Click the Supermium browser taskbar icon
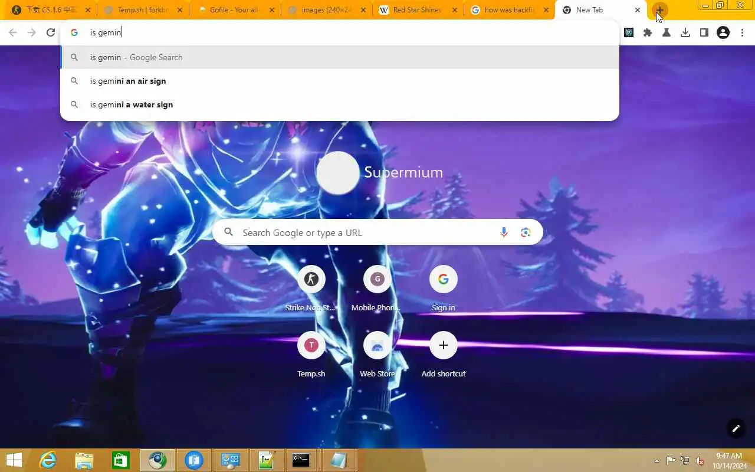755x472 pixels. 157,460
